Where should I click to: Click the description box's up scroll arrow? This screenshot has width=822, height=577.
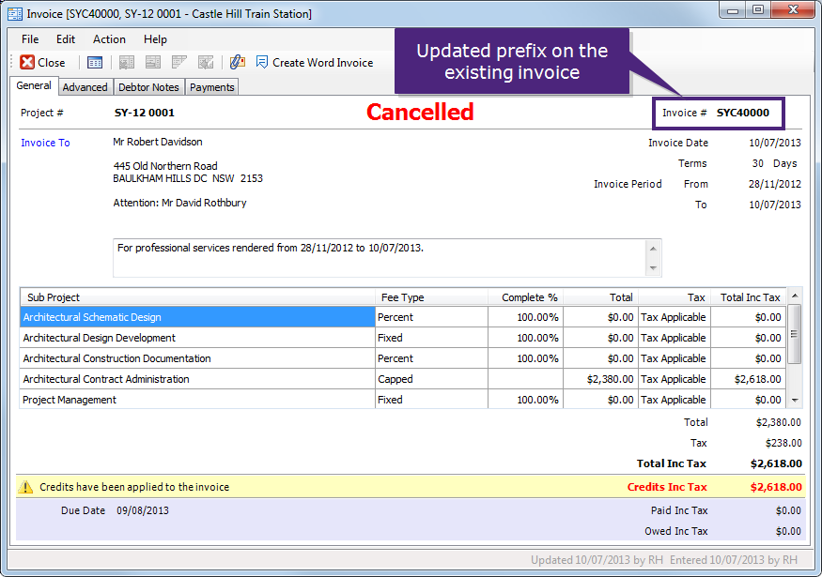tap(653, 249)
